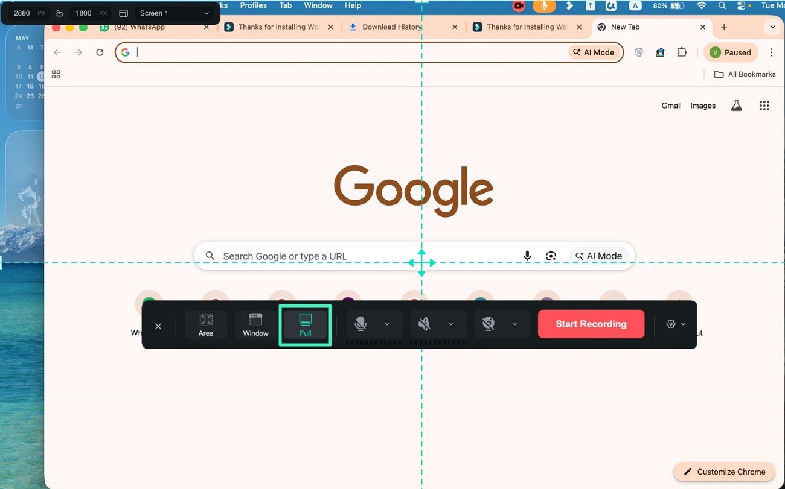Open the Control Center menu bar icon
Screen dimensions: 785x489
coord(743,5)
